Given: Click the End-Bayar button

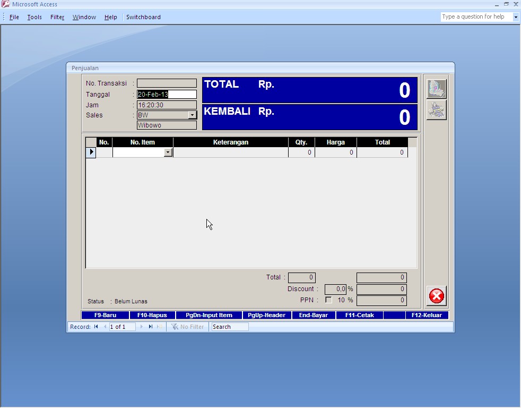Looking at the screenshot, I should click(x=314, y=315).
